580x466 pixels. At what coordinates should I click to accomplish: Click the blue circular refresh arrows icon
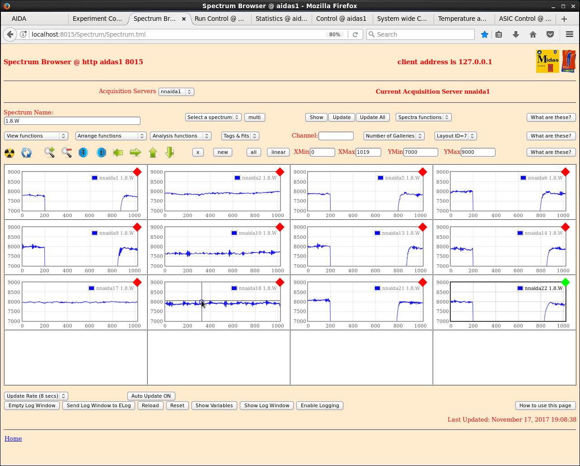click(27, 153)
